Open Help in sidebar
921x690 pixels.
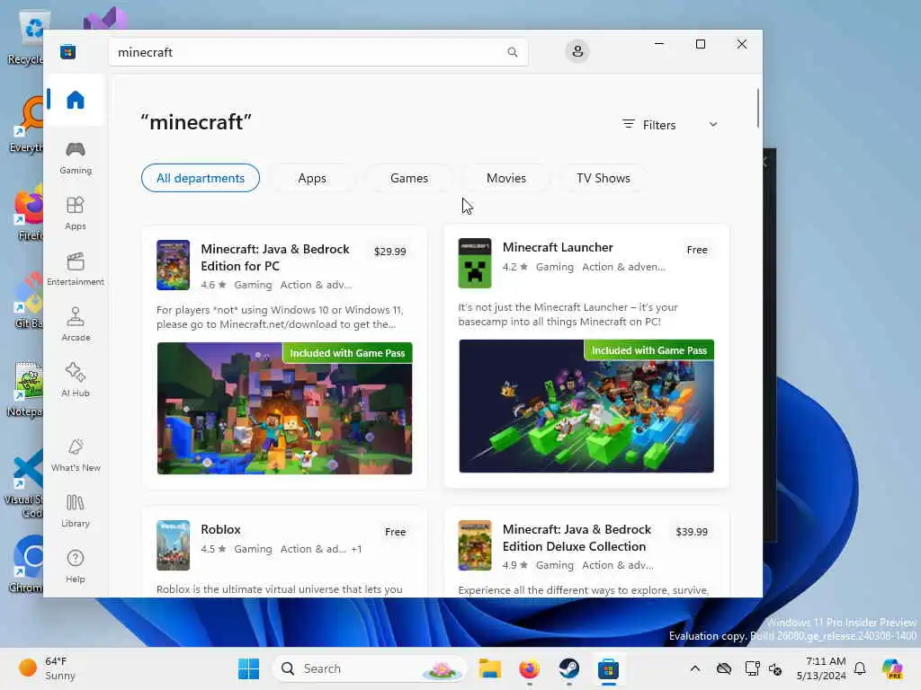[x=76, y=567]
